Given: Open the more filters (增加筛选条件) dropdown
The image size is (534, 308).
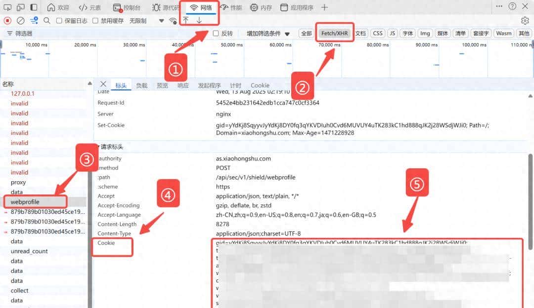Looking at the screenshot, I should [268, 33].
